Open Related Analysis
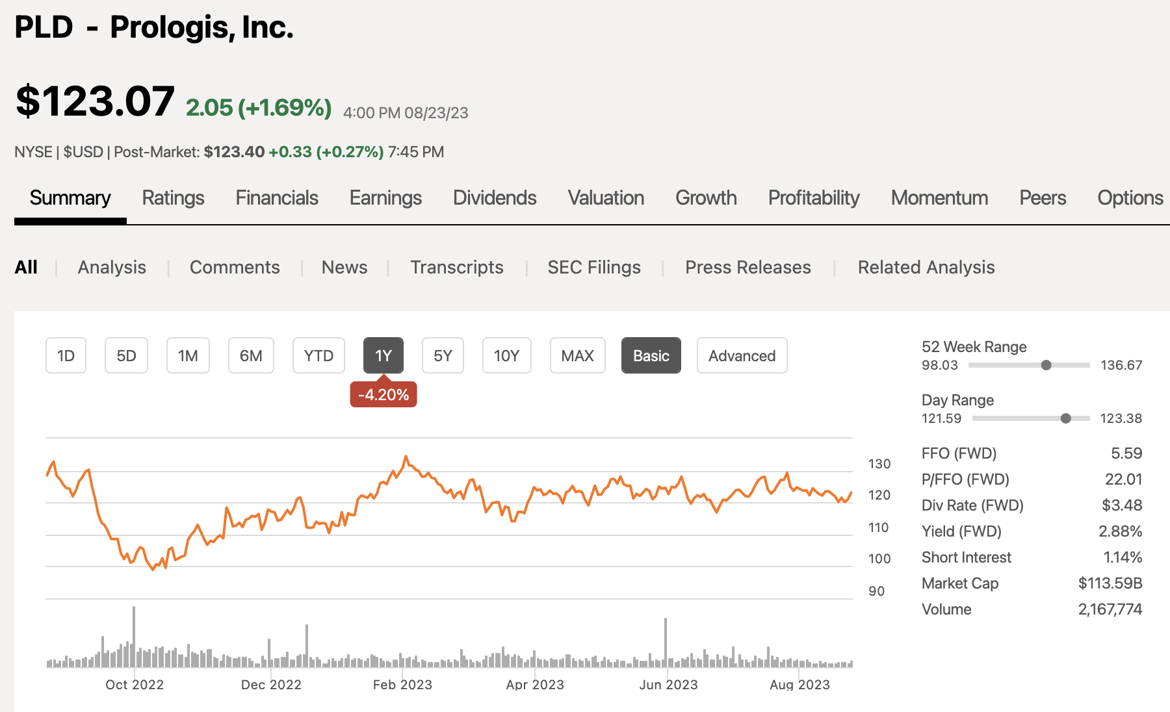This screenshot has width=1170, height=712. click(926, 267)
